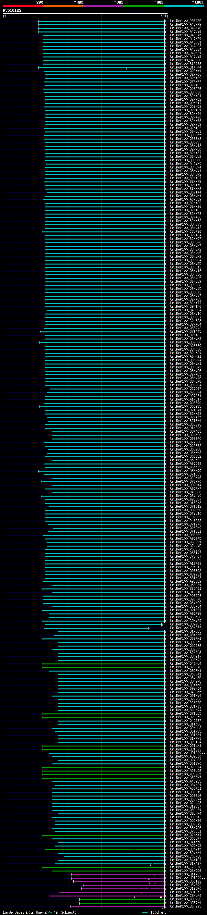207x915 pixels.
Task: Click the green alignment bar for UniRef100_A5FQX4
Action: pos(123,903)
